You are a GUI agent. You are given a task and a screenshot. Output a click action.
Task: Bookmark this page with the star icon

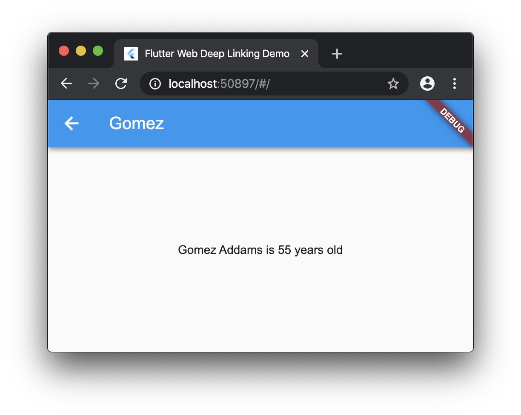tap(393, 84)
